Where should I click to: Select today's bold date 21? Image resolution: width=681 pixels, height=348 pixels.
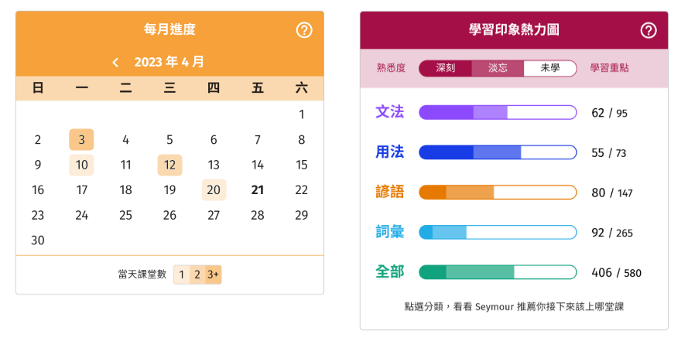pyautogui.click(x=258, y=190)
